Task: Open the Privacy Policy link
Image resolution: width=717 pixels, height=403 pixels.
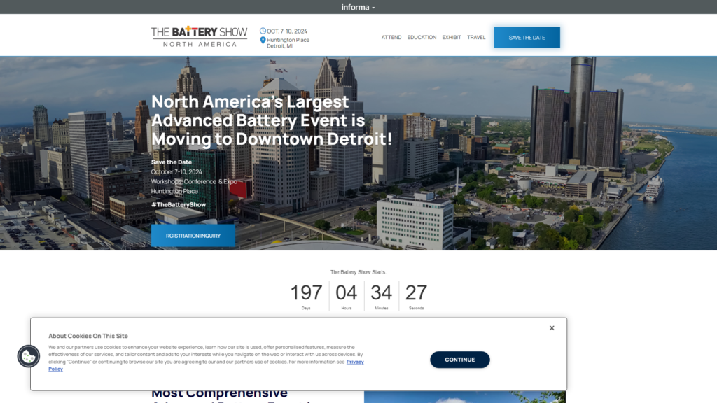Action: tap(355, 362)
